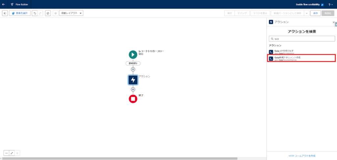Click the 保存 save button
Viewport: 337px width, 160px height.
(x=315, y=13)
